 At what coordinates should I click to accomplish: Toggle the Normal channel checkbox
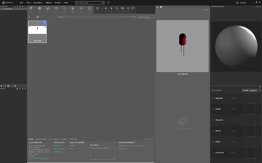coord(214,131)
